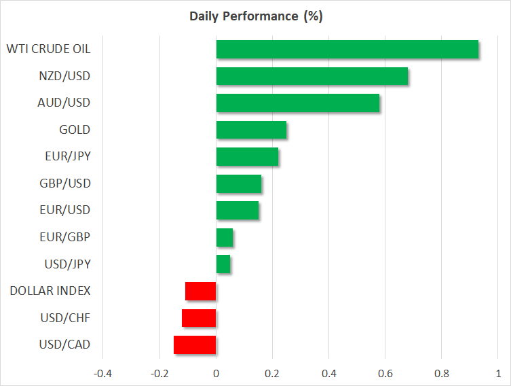Click the GOLD performance bar
The height and width of the screenshot is (386, 511).
[x=251, y=130]
